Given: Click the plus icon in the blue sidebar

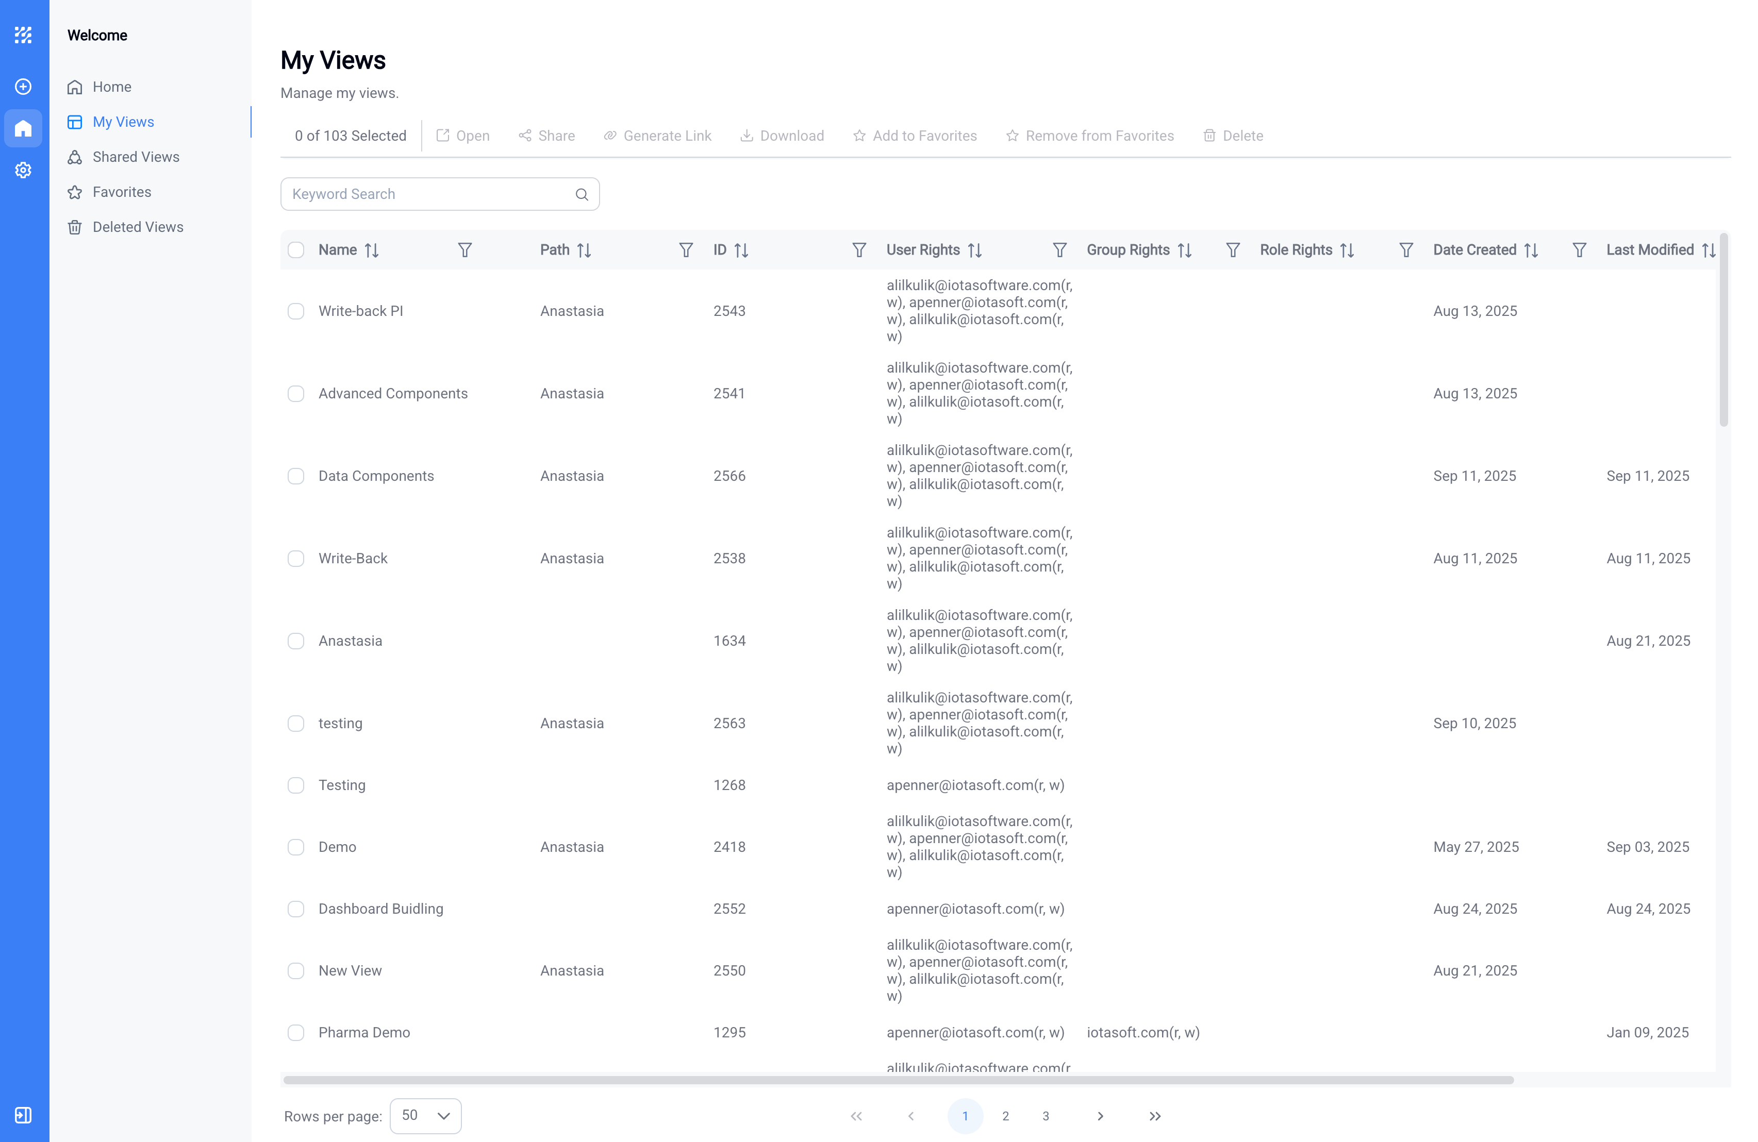Looking at the screenshot, I should (23, 86).
